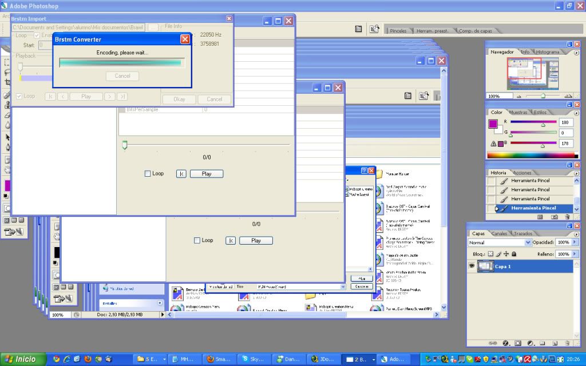
Task: Open the Acciones tab
Action: [x=522, y=173]
